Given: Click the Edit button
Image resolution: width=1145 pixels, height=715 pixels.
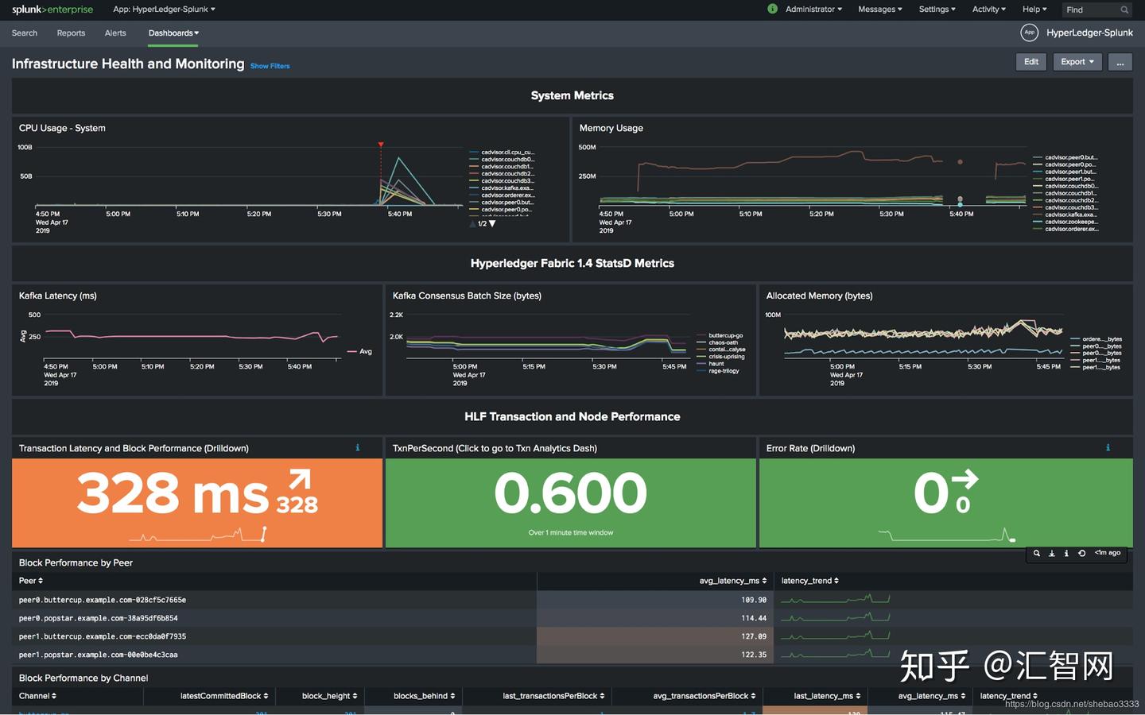Looking at the screenshot, I should [1031, 62].
